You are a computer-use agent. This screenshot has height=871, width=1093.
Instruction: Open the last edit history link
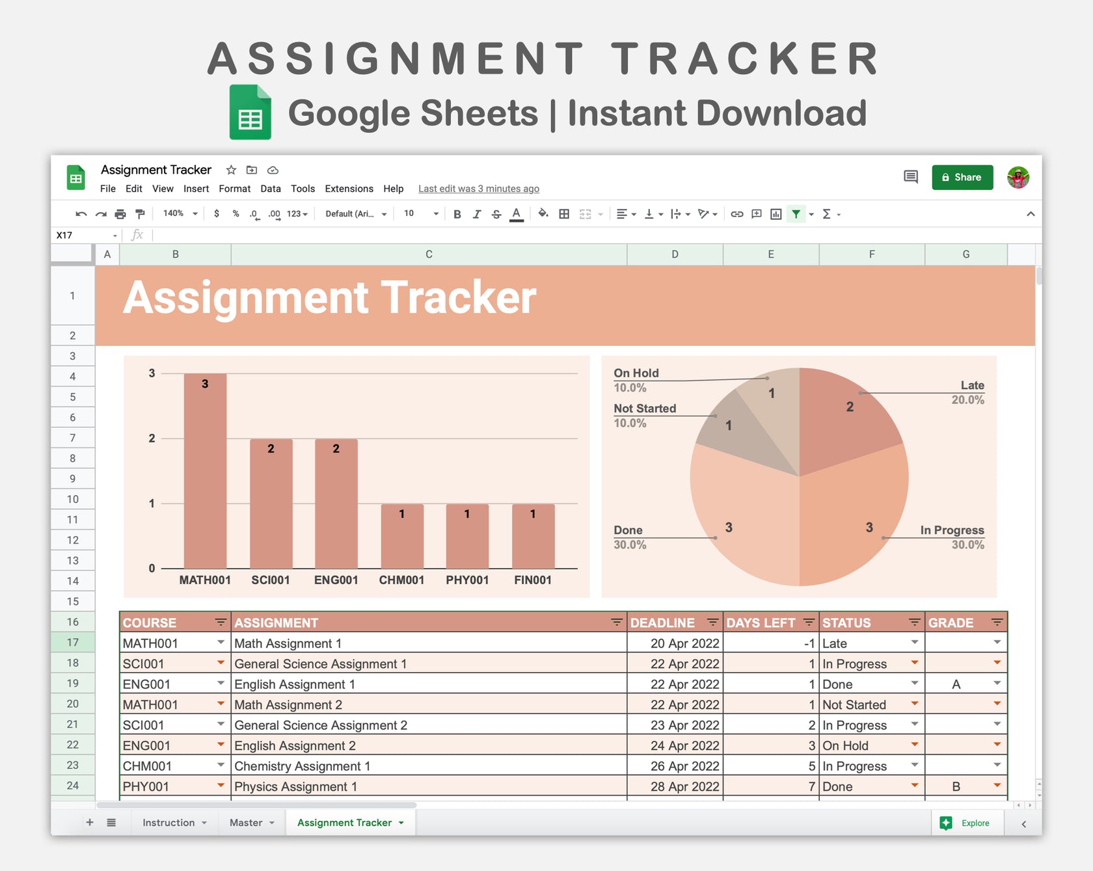(x=478, y=189)
